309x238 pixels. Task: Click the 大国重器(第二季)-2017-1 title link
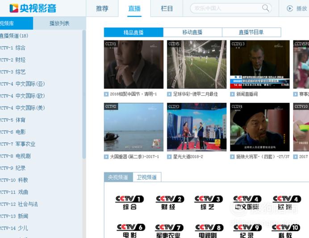[134, 157]
